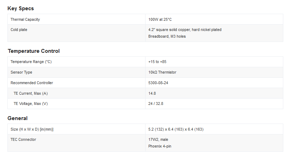The height and width of the screenshot is (163, 290).
Task: Click the square solid copper description text
Action: pos(185,30)
